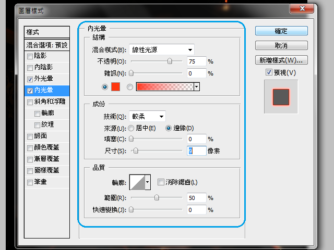Expand the gradient picker arrow
Image resolution: width=334 pixels, height=250 pixels.
click(x=197, y=87)
